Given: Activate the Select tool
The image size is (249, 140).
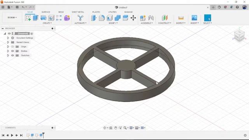Looking at the screenshot, I should coord(207,18).
